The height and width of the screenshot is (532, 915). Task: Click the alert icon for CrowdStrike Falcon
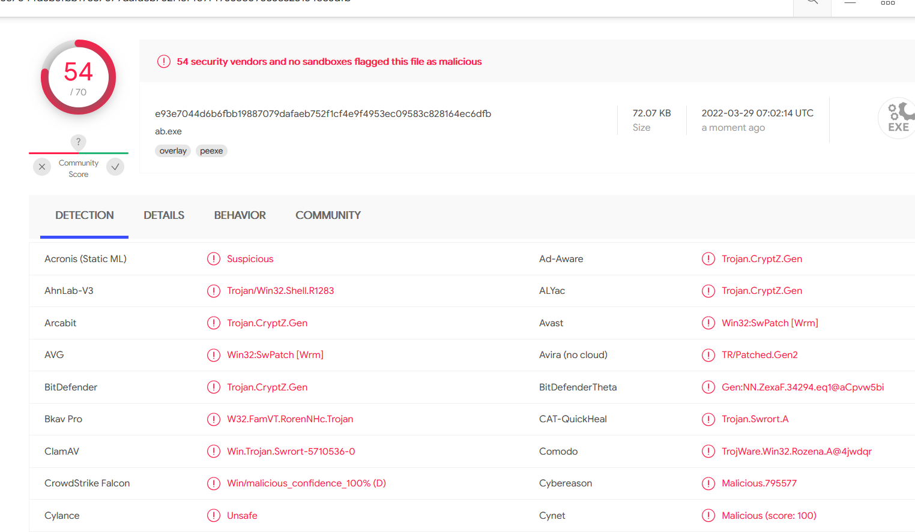point(214,483)
